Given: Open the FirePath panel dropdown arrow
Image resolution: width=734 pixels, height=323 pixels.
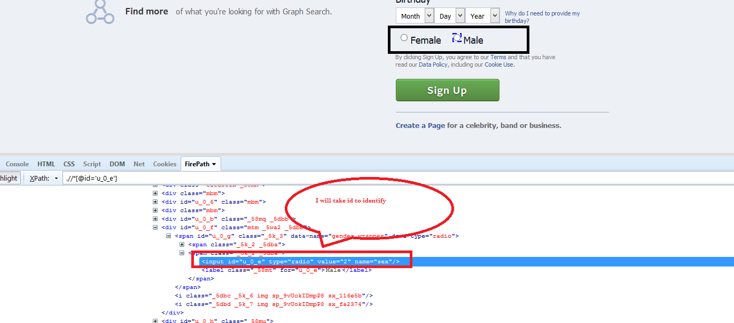Looking at the screenshot, I should [214, 164].
